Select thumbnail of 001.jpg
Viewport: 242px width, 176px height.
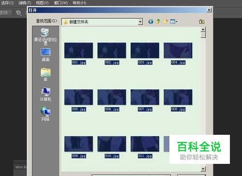coord(78,50)
